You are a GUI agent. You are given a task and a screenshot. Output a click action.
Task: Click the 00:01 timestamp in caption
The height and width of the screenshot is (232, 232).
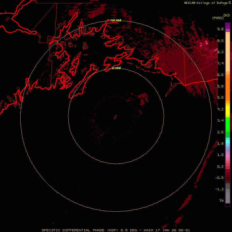pos(184,230)
